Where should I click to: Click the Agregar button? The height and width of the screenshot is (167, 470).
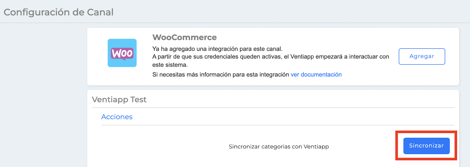422,56
